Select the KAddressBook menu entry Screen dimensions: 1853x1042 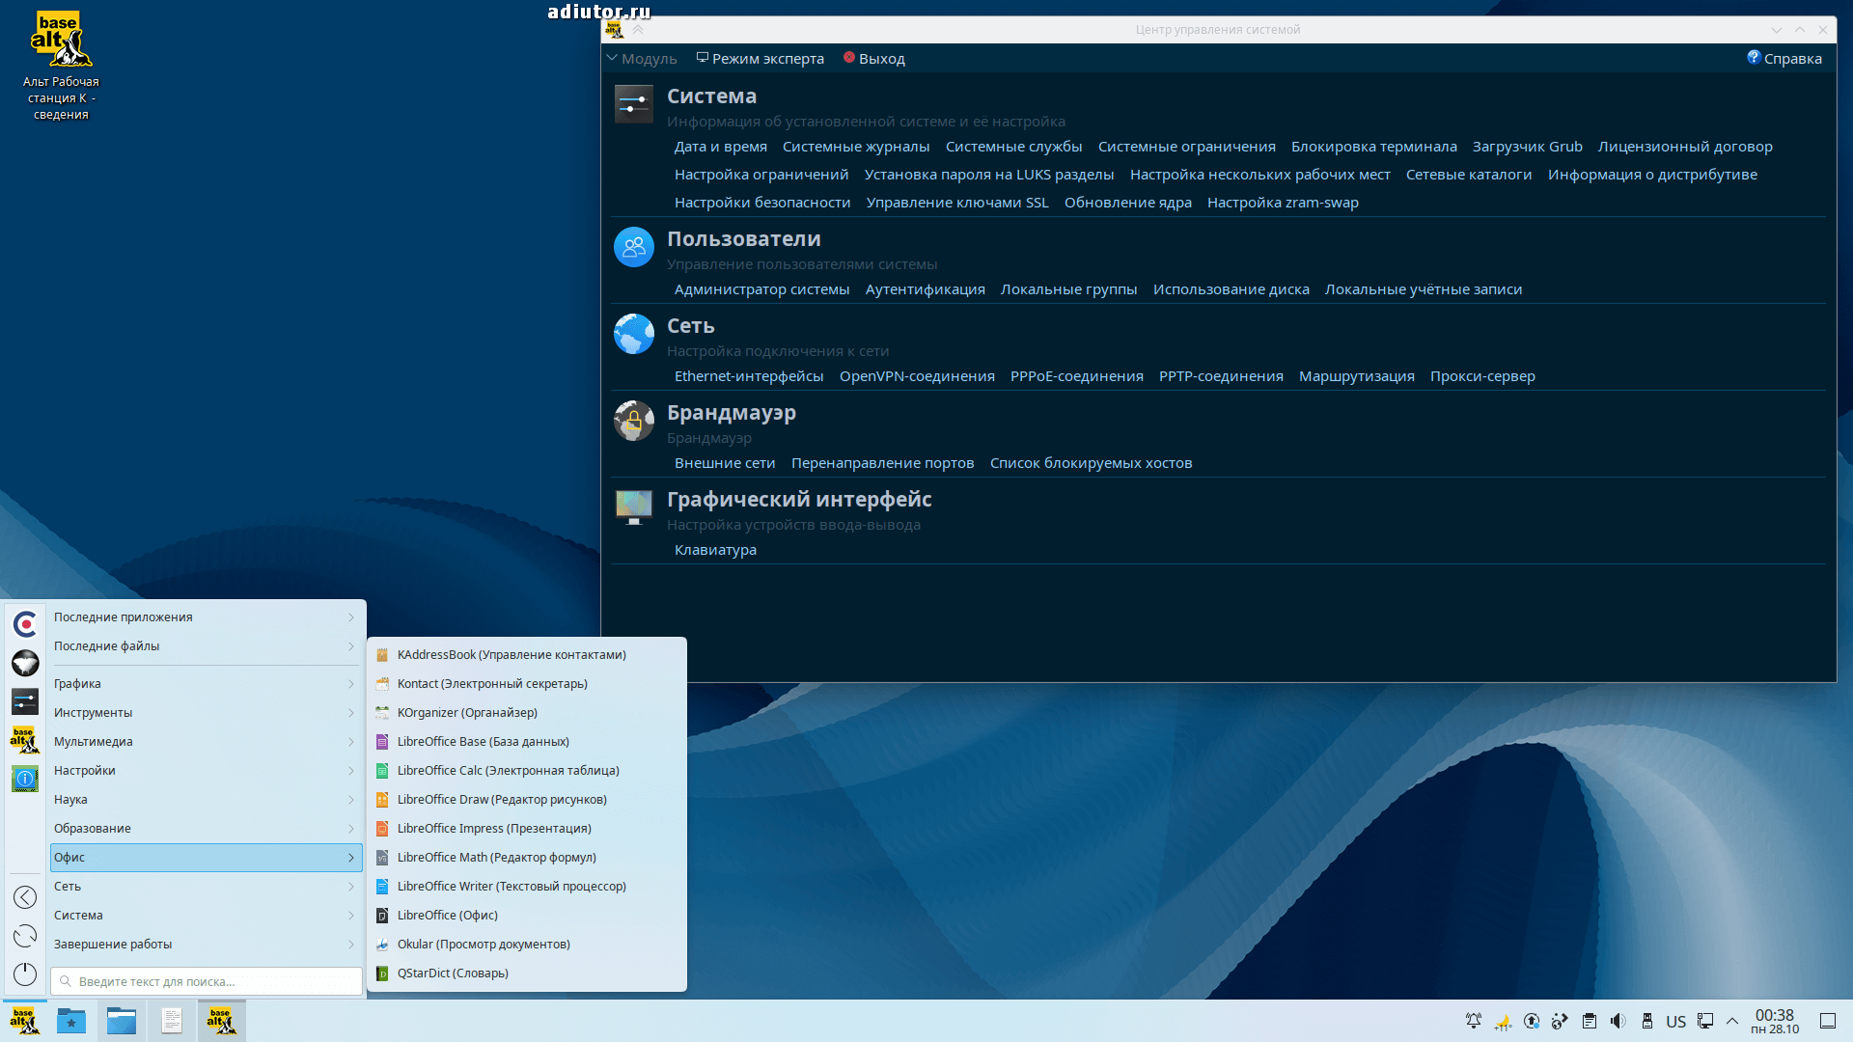[526, 654]
